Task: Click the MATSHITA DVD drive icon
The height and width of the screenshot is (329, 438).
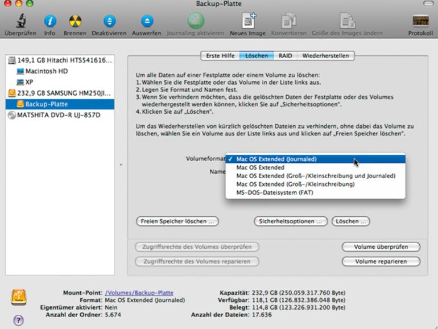Action: [x=12, y=115]
